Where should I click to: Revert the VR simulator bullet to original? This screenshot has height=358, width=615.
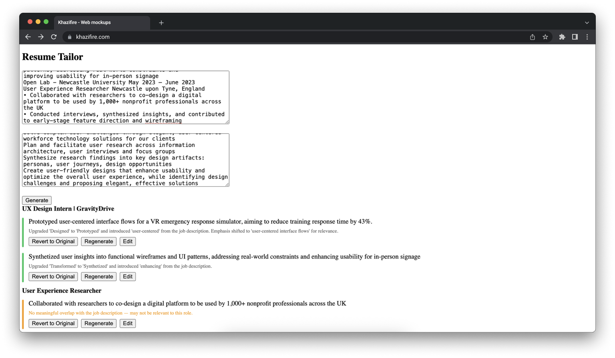pyautogui.click(x=53, y=241)
